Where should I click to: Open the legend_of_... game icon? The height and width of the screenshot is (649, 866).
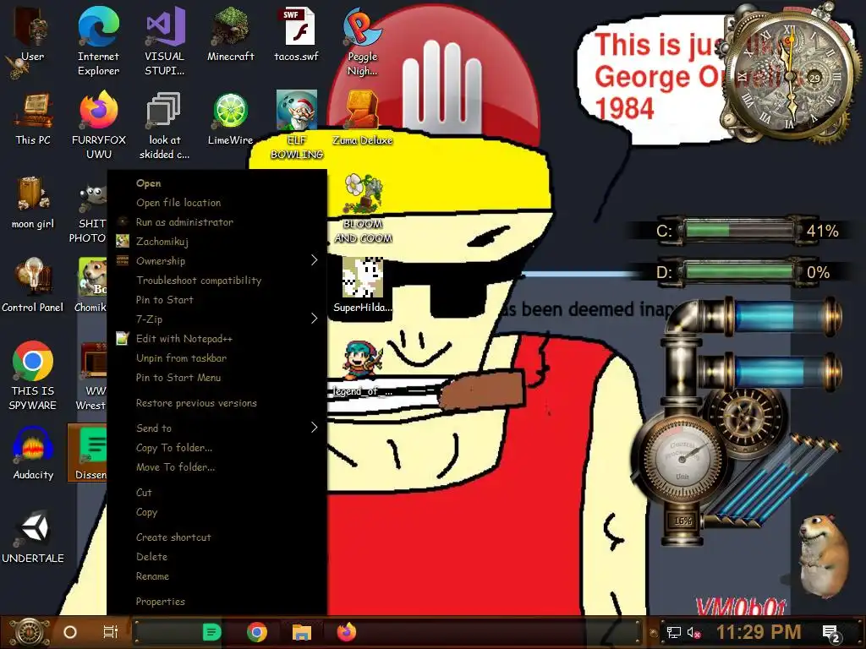click(362, 368)
